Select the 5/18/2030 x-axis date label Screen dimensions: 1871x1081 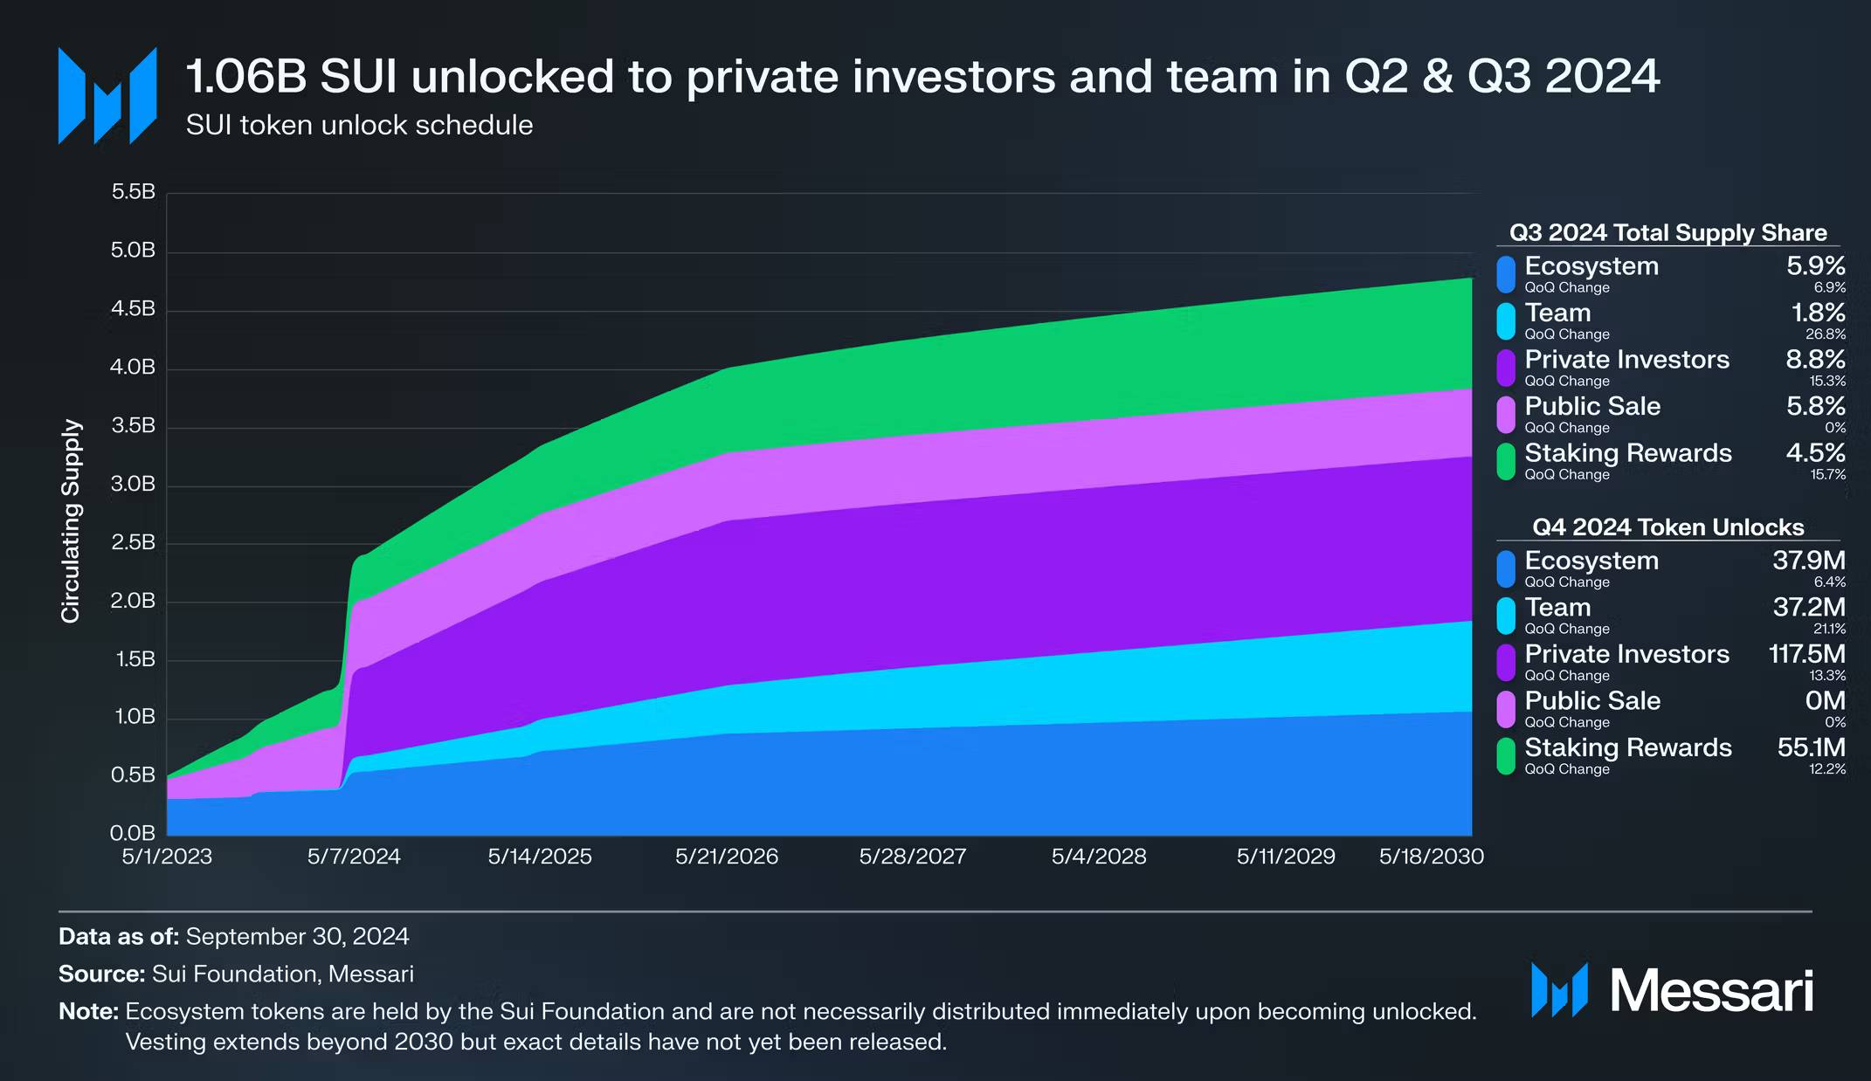click(1432, 857)
